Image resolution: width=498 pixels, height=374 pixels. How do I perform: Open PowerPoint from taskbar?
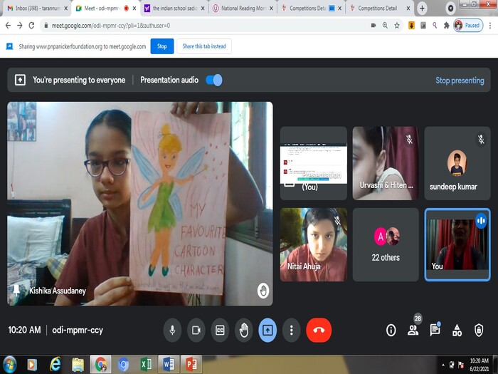tap(191, 365)
